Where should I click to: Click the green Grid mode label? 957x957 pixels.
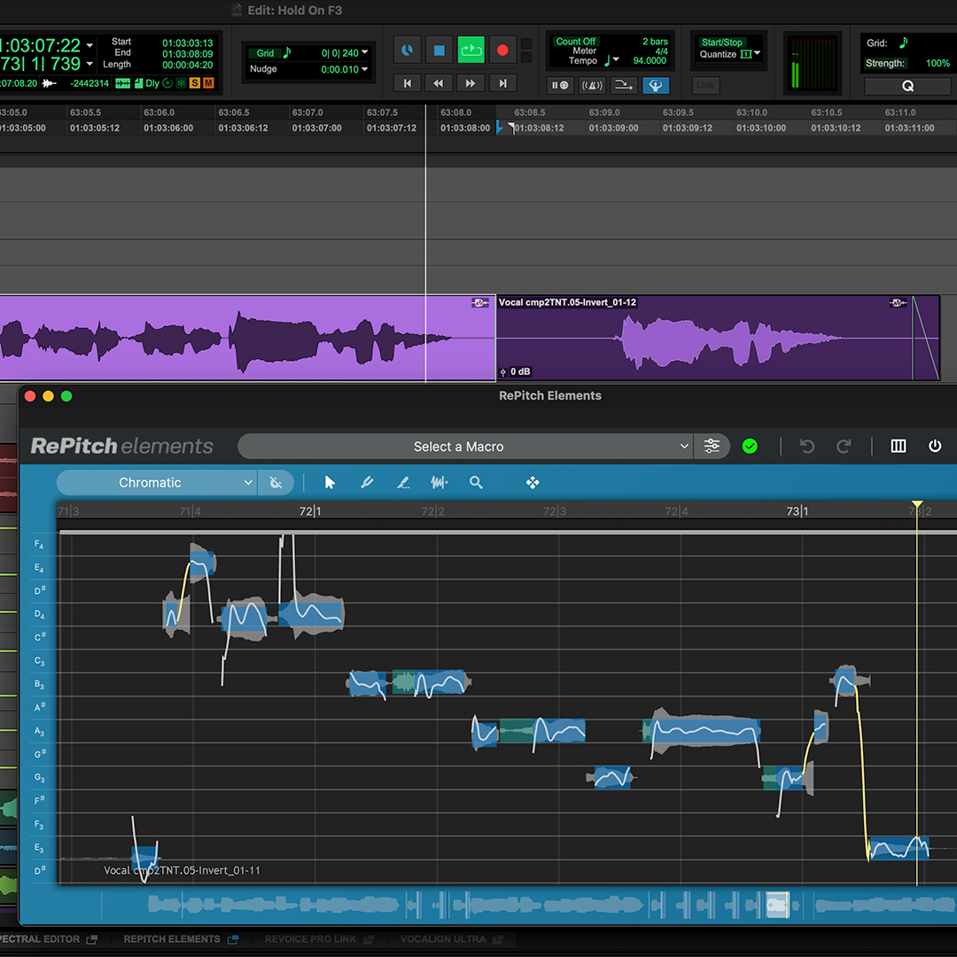coord(265,53)
